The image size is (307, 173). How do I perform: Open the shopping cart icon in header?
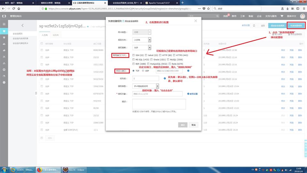[x=282, y=16]
